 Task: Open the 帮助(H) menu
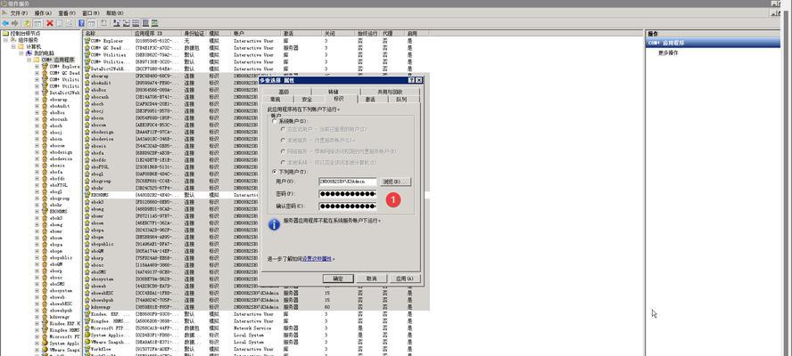115,12
